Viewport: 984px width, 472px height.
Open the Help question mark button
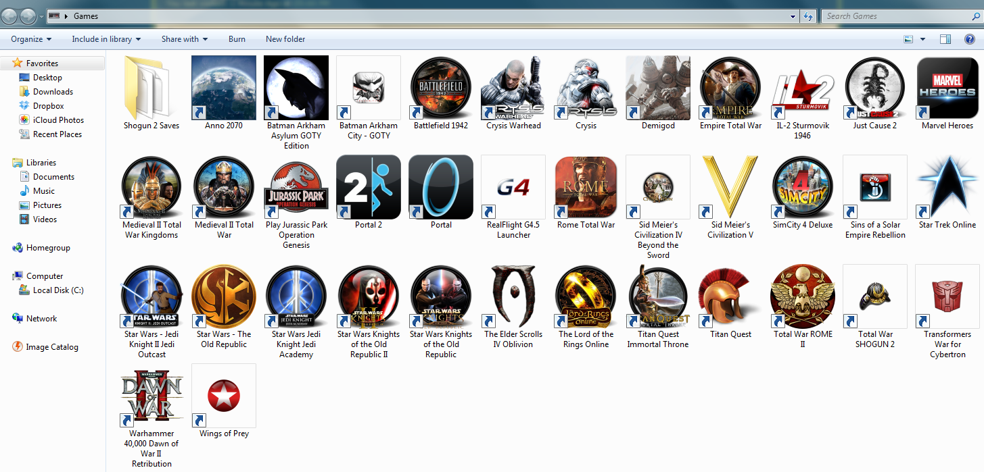click(969, 39)
